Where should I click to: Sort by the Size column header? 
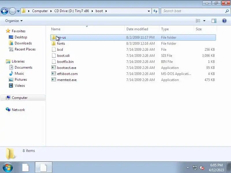[x=199, y=29]
